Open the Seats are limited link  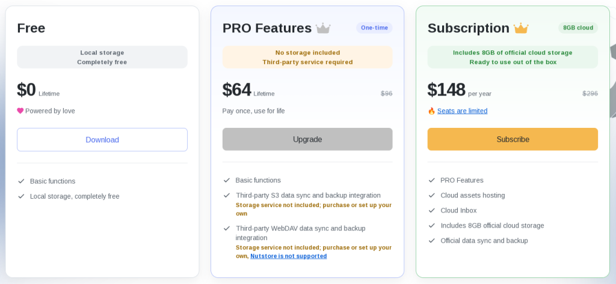pos(463,111)
